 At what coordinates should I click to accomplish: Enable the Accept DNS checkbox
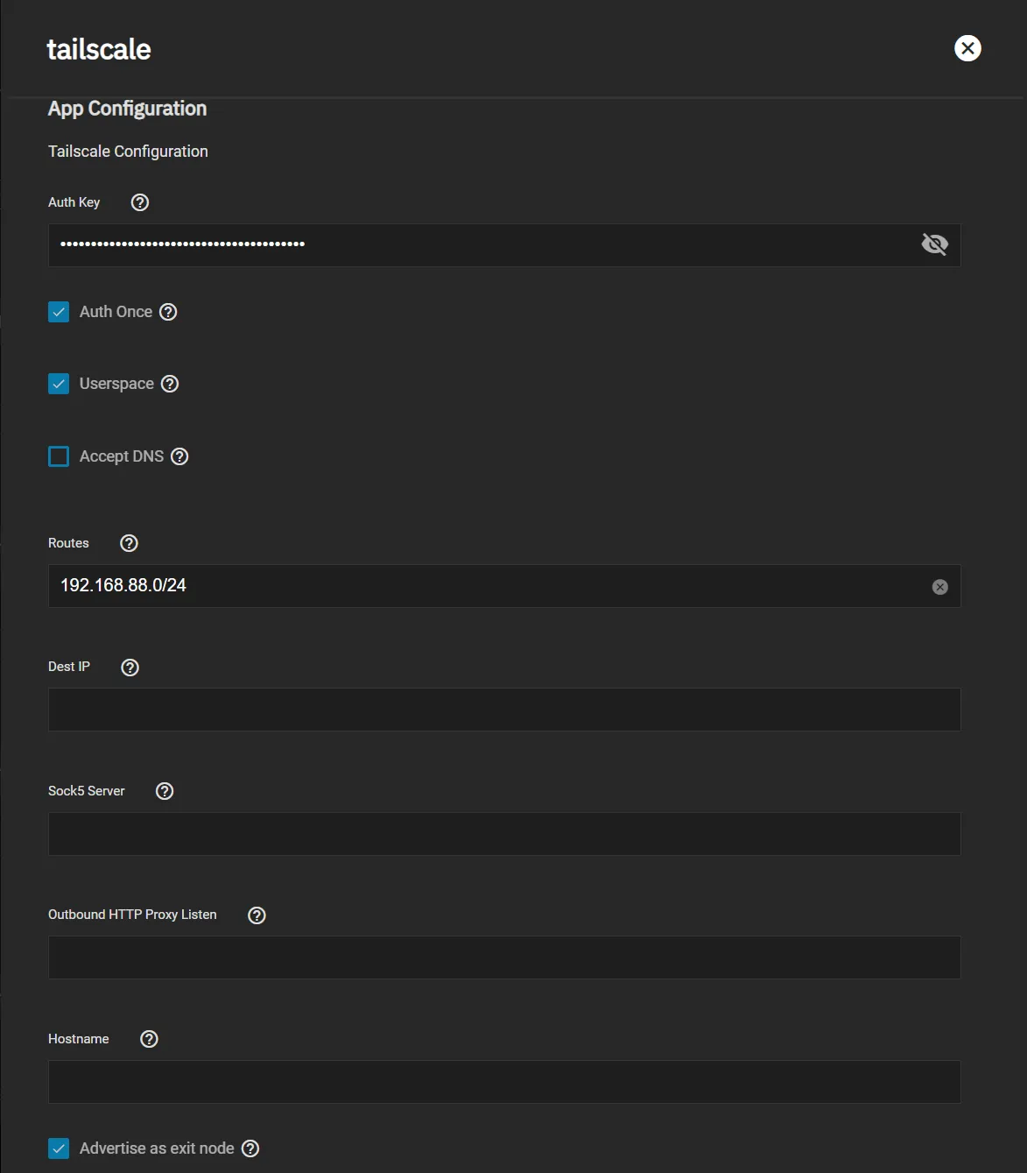[x=59, y=456]
